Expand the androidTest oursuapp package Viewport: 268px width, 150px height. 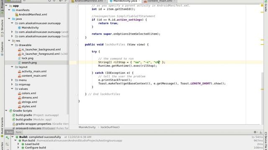(x=12, y=32)
